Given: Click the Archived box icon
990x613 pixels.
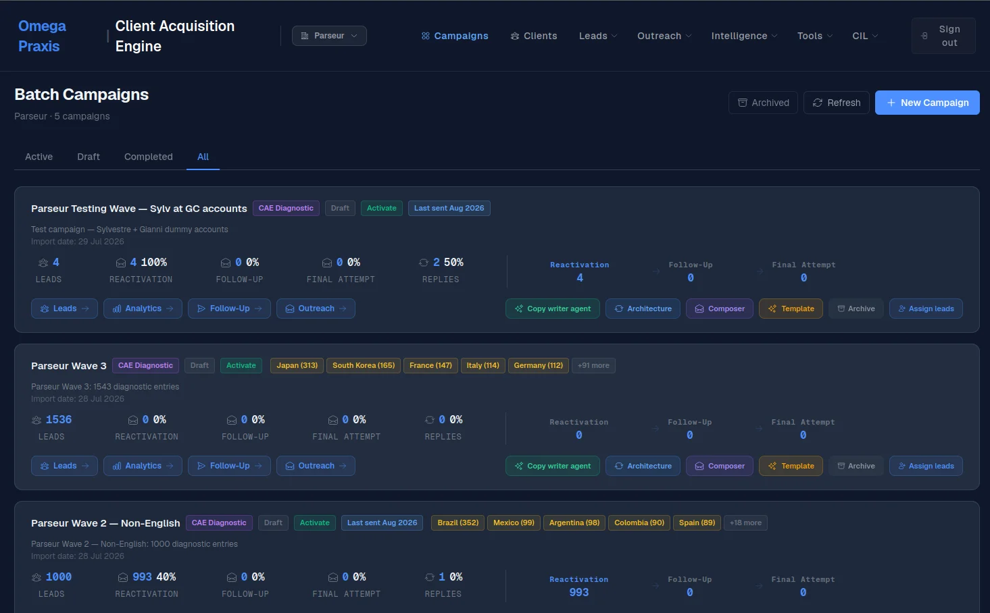Looking at the screenshot, I should (x=743, y=103).
